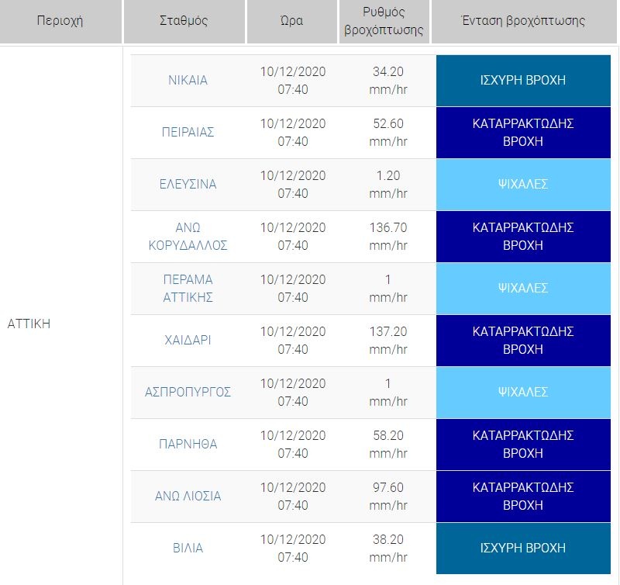Viewport: 620px width, 585px height.
Task: Select the ΧΑΪΔΑΡΙ station link
Action: click(188, 340)
